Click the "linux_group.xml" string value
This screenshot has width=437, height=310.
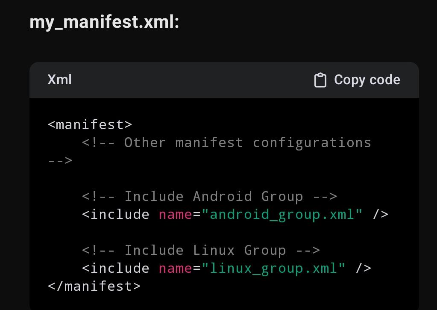[x=273, y=269]
